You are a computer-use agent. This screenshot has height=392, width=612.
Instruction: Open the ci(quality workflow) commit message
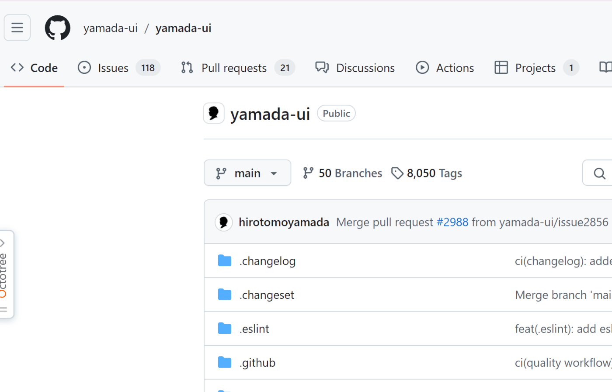coord(563,363)
